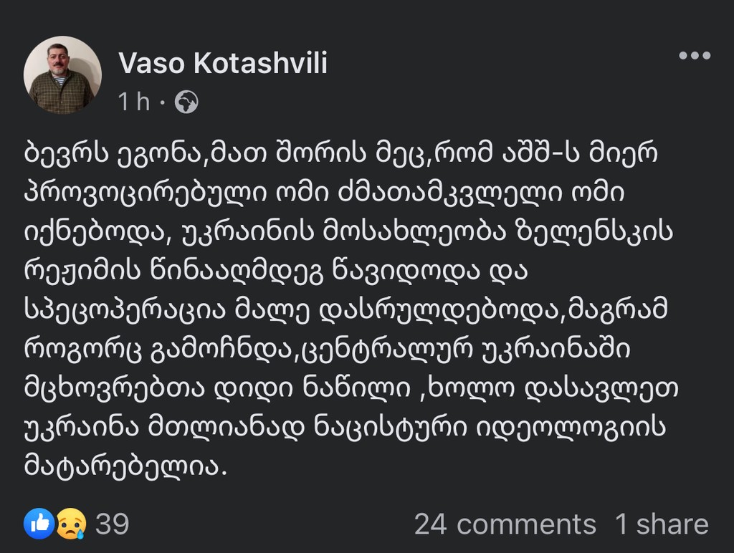734x553 pixels.
Task: Click the word ნაცისტური in the post text
Action: pyautogui.click(x=391, y=428)
